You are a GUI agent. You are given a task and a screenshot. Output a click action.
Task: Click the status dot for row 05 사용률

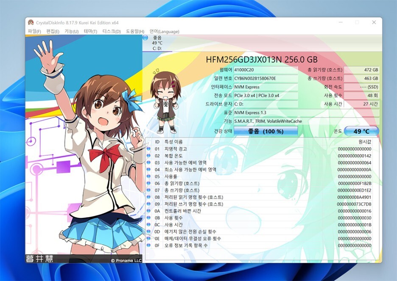148,176
